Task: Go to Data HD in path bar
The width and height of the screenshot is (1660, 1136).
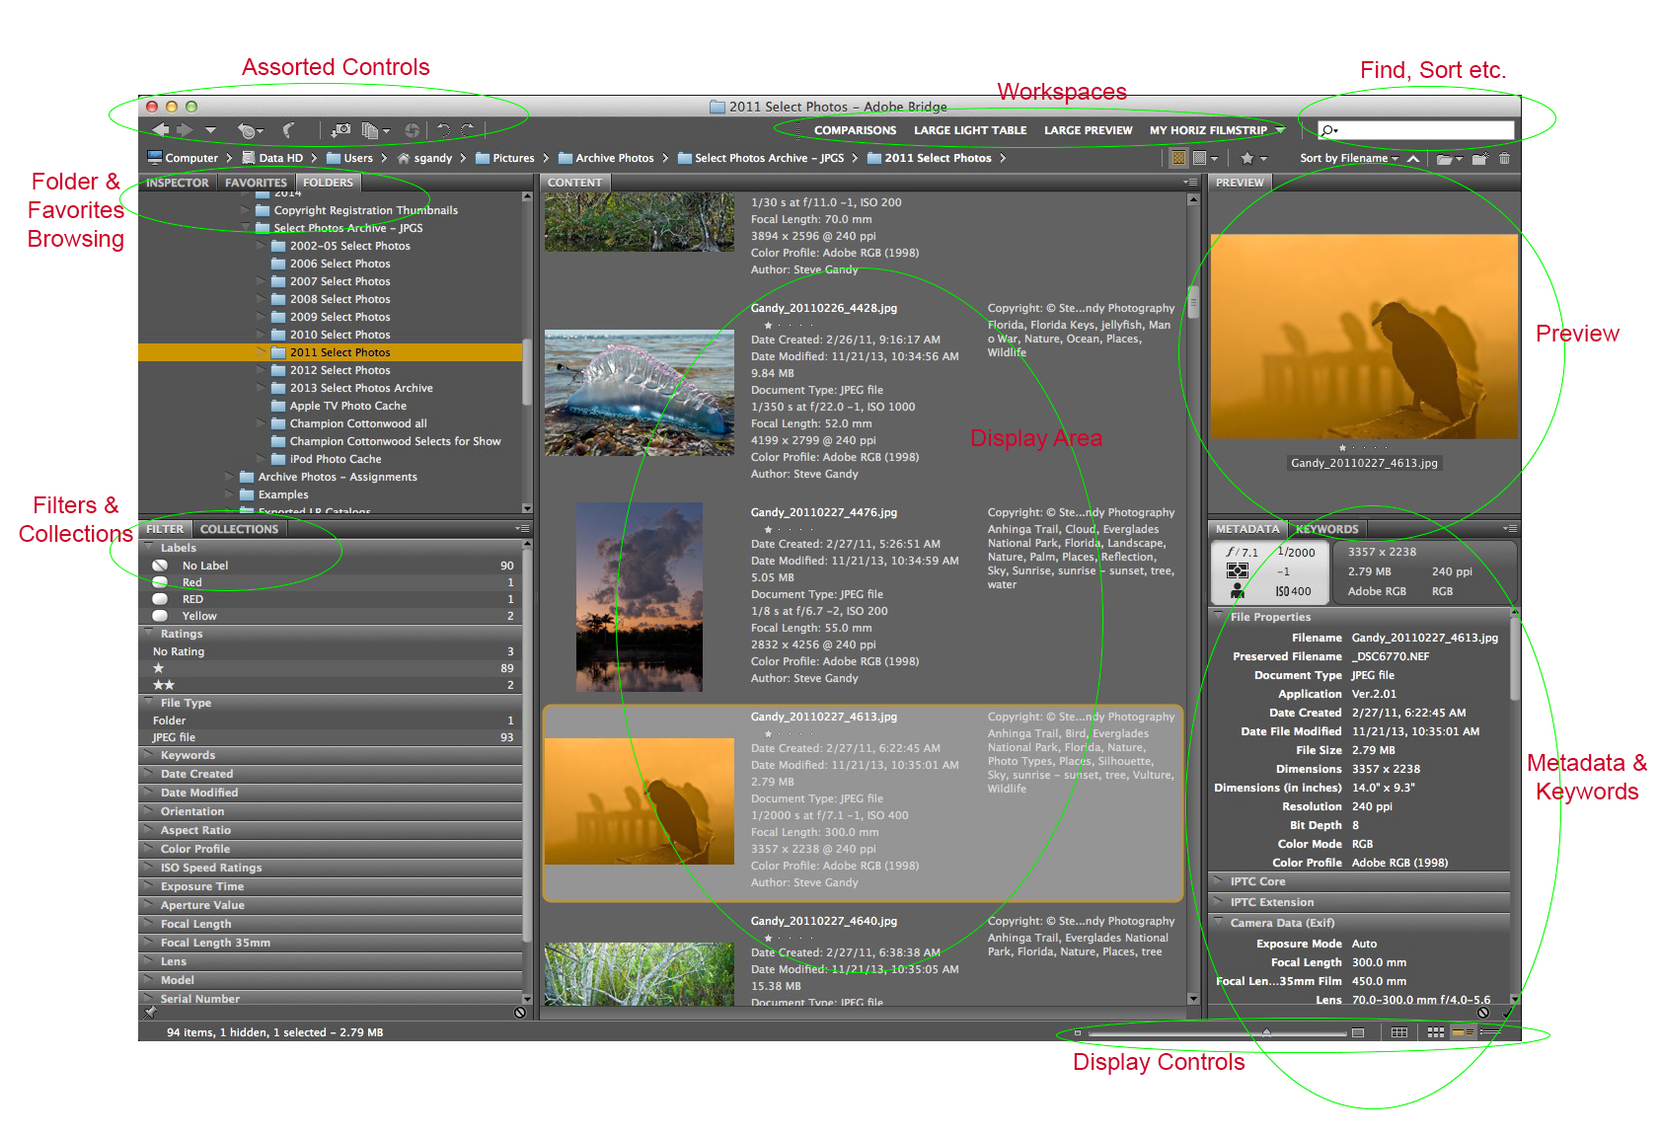Action: [272, 158]
